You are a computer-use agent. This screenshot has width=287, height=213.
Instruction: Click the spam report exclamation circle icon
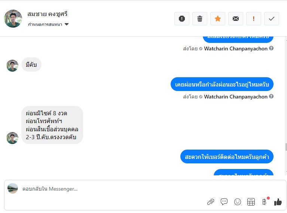coord(181,19)
